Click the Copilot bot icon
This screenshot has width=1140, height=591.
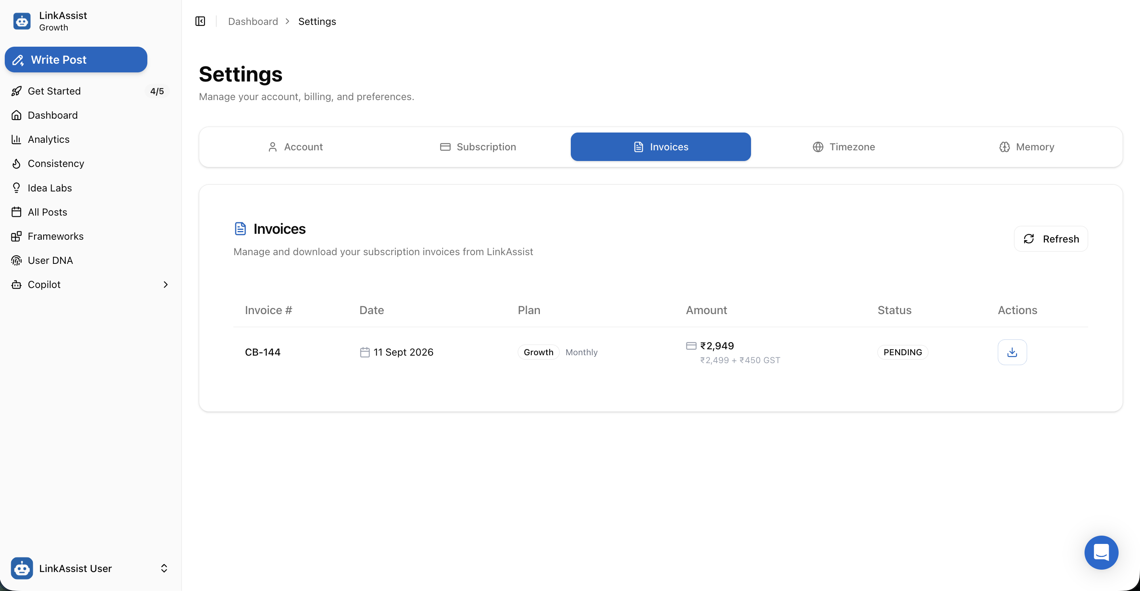coord(16,285)
